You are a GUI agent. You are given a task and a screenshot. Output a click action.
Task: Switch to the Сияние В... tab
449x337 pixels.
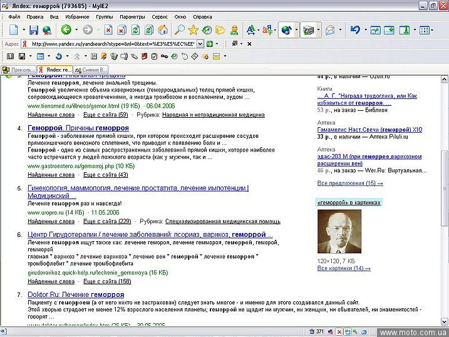[x=91, y=70]
